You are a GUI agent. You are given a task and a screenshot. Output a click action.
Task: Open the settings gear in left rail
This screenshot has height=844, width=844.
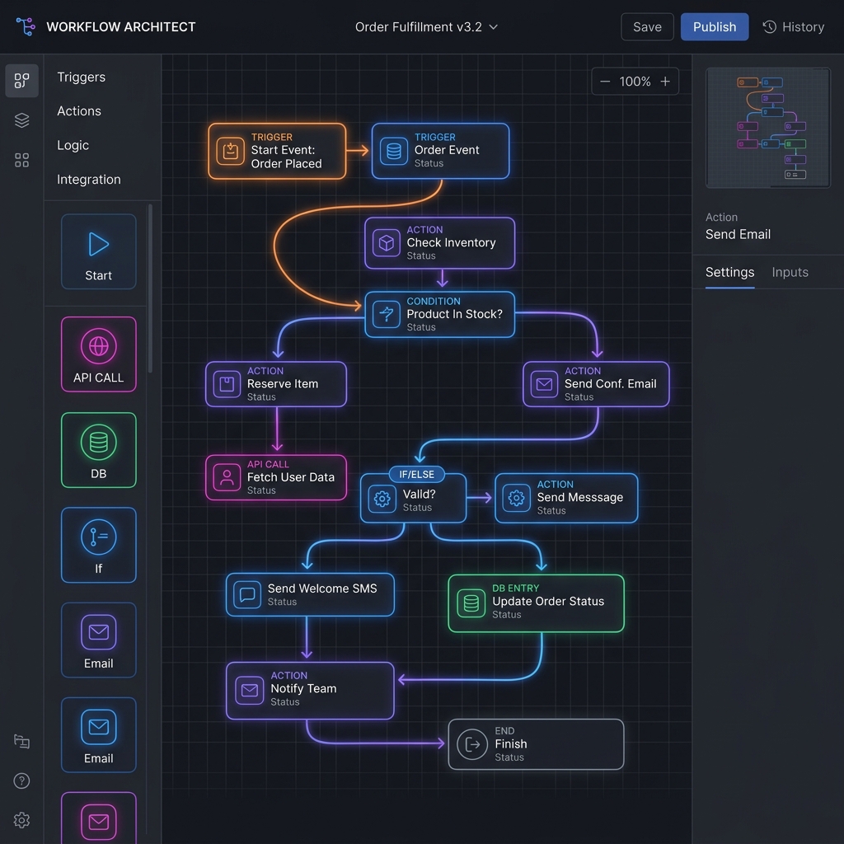pyautogui.click(x=21, y=820)
